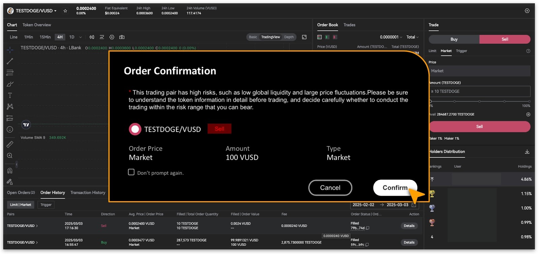This screenshot has width=539, height=254.
Task: Open the chart screenshot camera icon
Action: pos(122,37)
